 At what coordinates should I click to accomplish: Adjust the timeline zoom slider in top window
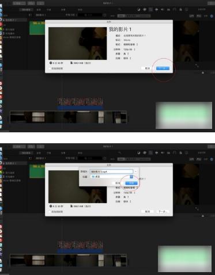[x=203, y=72]
